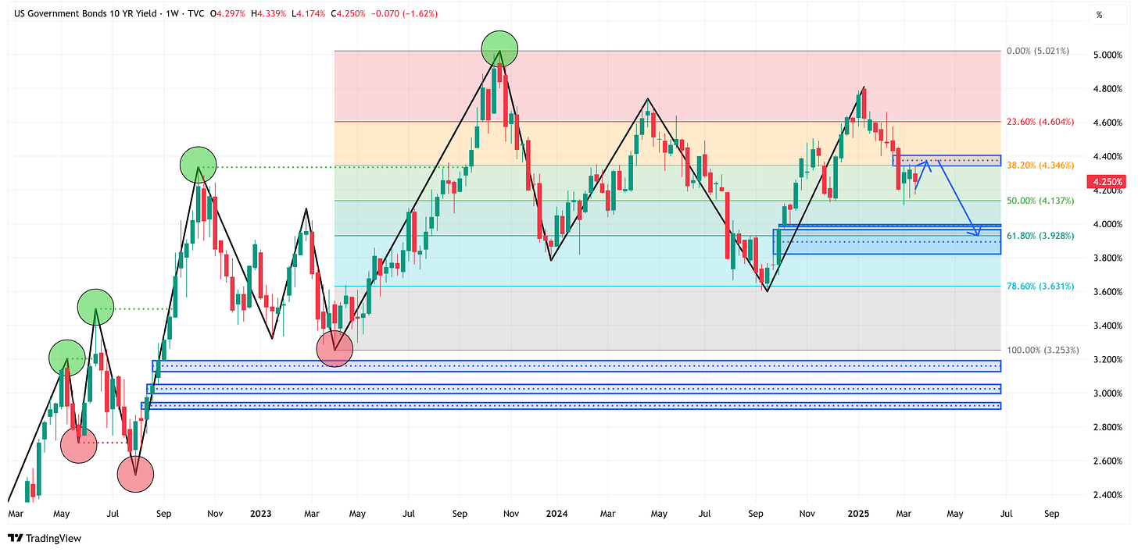Click the 3.200% price axis tick
Screen dimensions: 1138x552
(1109, 359)
